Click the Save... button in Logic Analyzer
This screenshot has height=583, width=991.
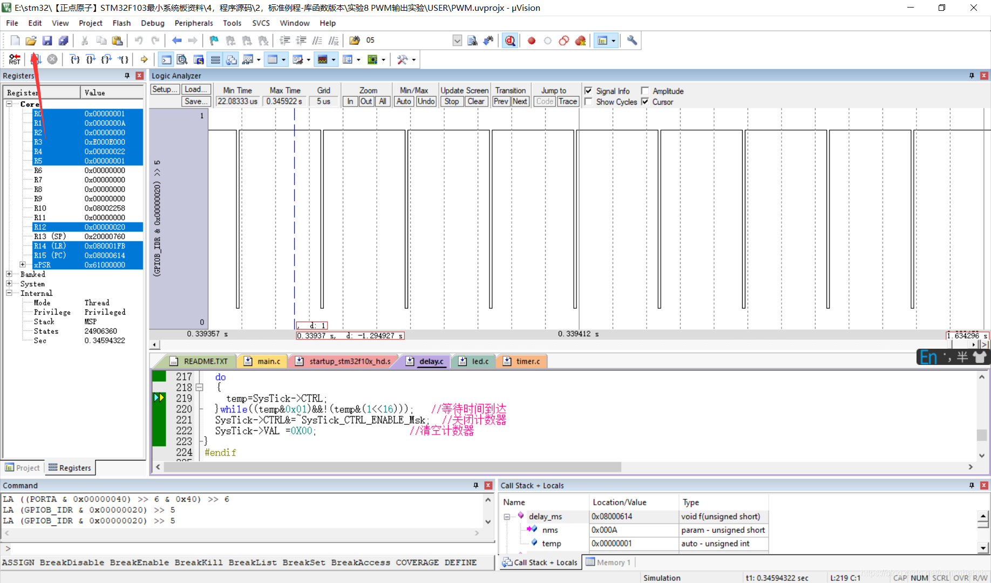196,101
